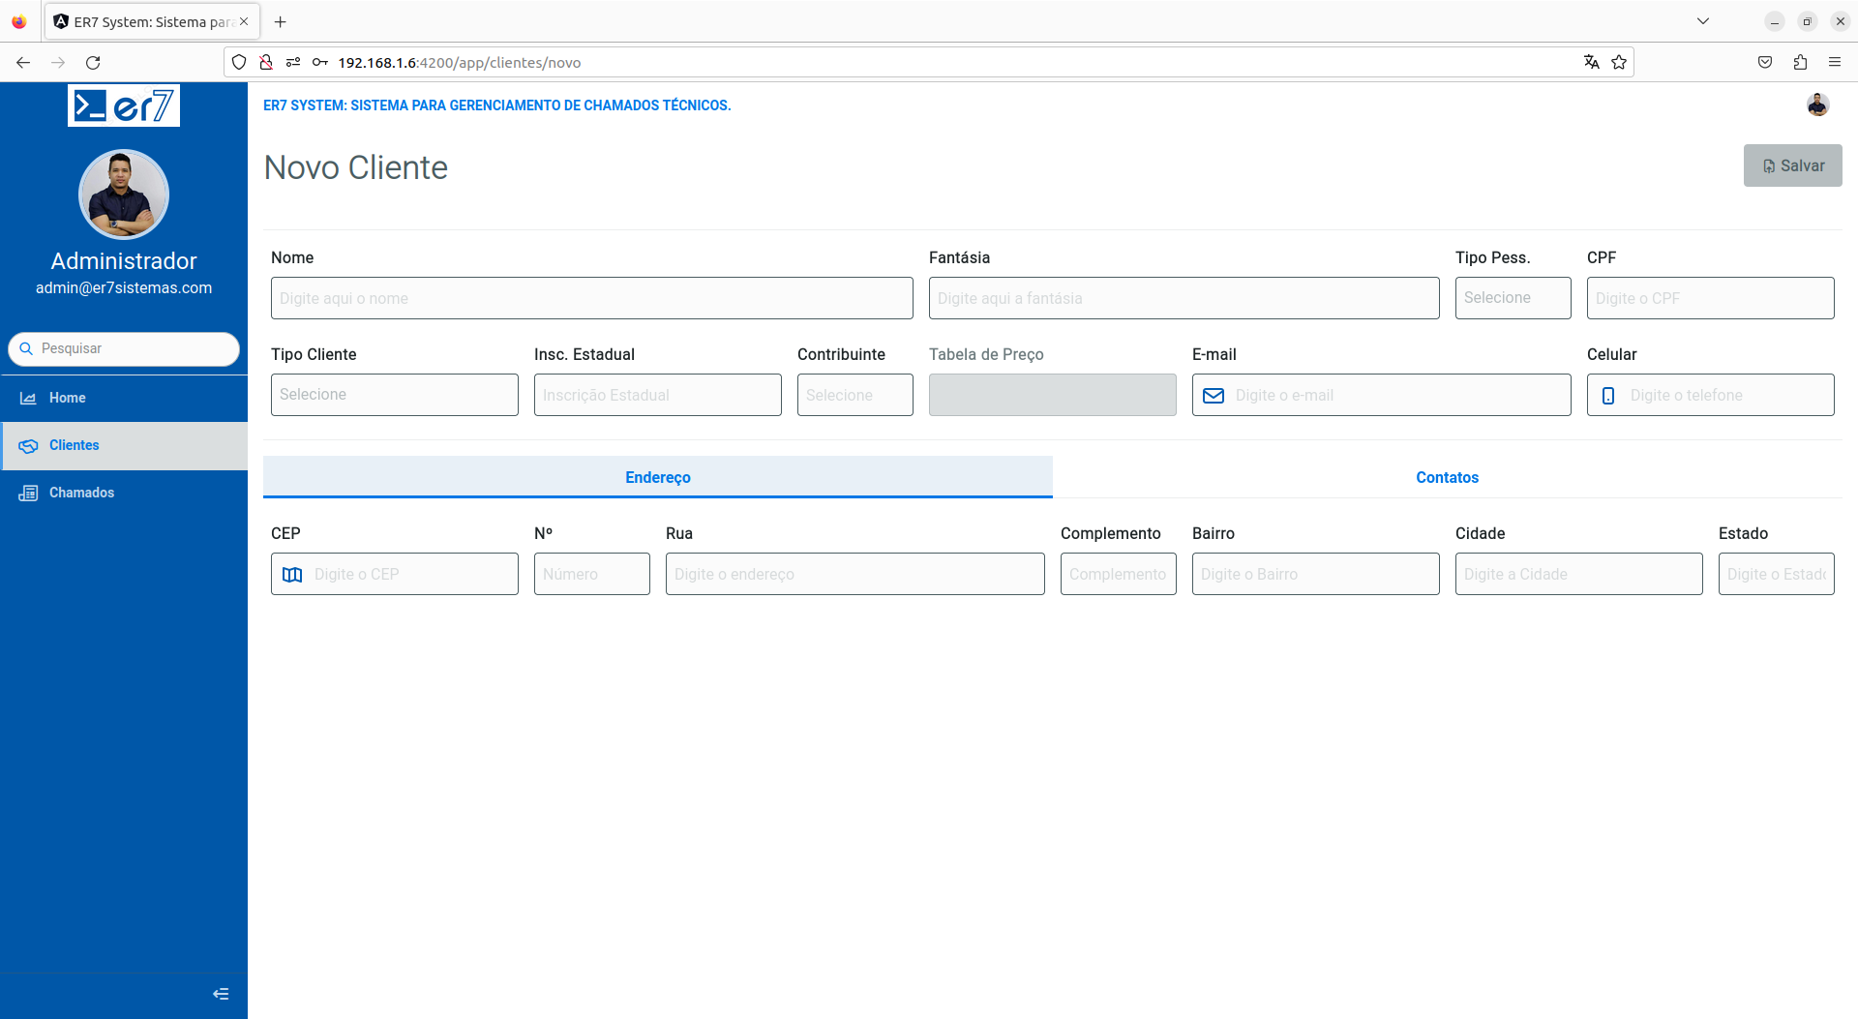The height and width of the screenshot is (1019, 1858).
Task: Open the Chamados menu item
Action: coord(124,493)
